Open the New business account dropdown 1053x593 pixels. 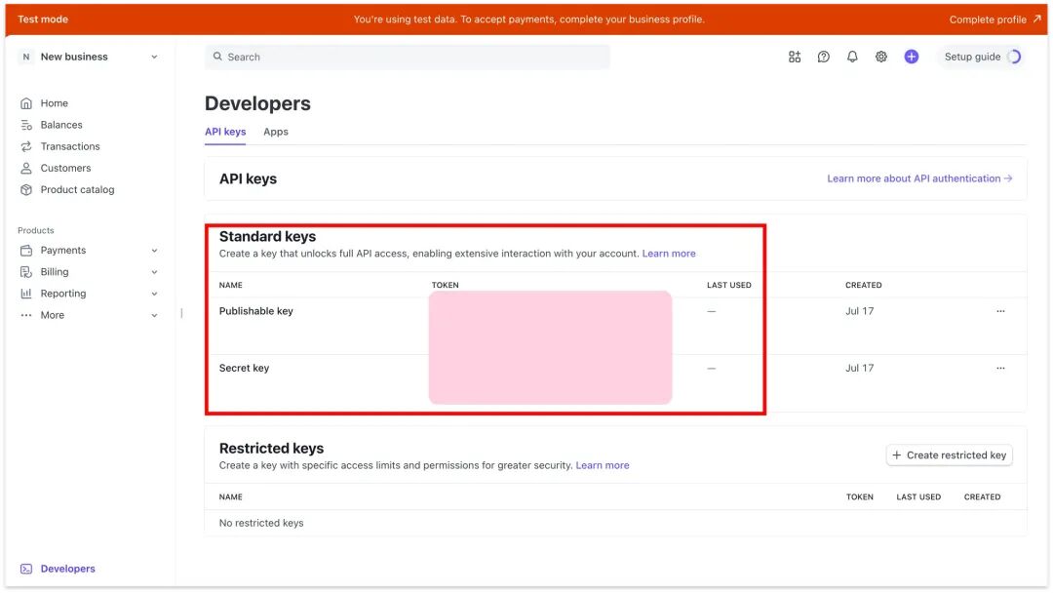(90, 58)
